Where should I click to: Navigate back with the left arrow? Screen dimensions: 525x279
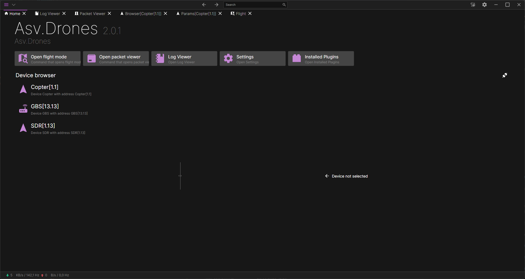pyautogui.click(x=204, y=5)
